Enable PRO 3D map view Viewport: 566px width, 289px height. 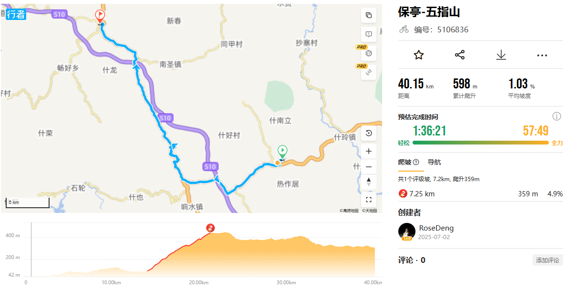click(369, 72)
